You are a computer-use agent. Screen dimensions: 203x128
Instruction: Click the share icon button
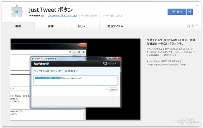(190, 12)
